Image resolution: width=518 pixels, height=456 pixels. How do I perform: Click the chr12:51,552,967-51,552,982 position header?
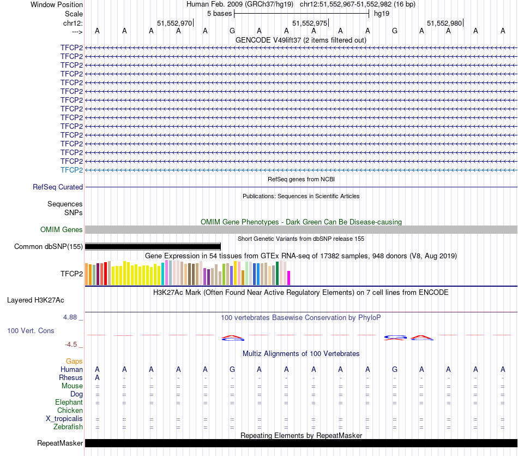point(358,4)
